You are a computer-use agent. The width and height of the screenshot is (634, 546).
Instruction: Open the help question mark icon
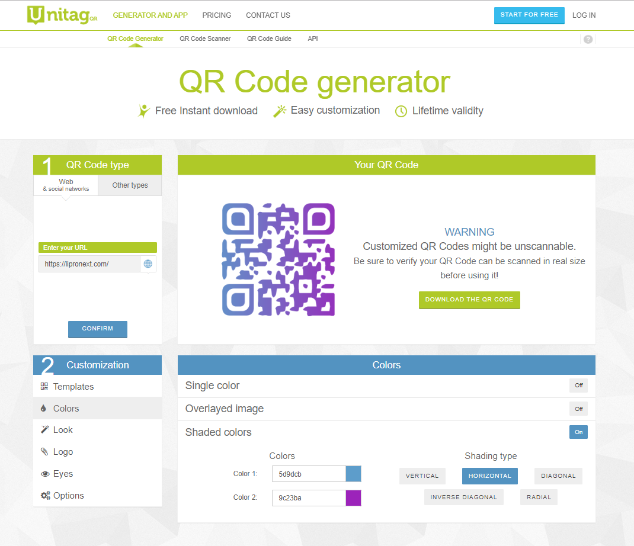click(x=588, y=39)
